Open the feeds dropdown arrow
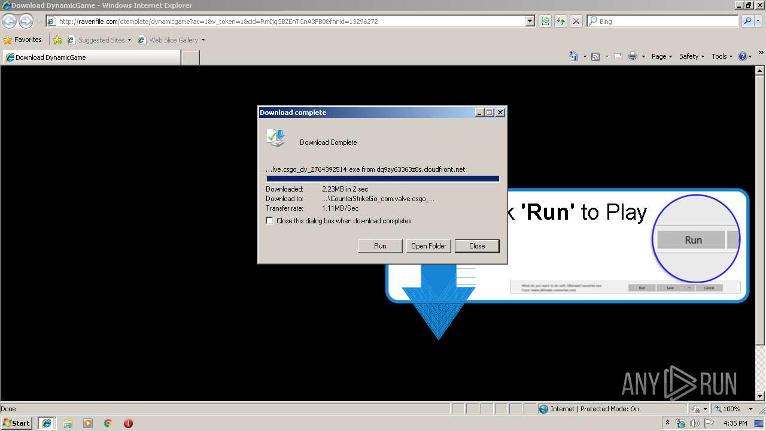Screen dimensions: 766x431 coord(606,56)
